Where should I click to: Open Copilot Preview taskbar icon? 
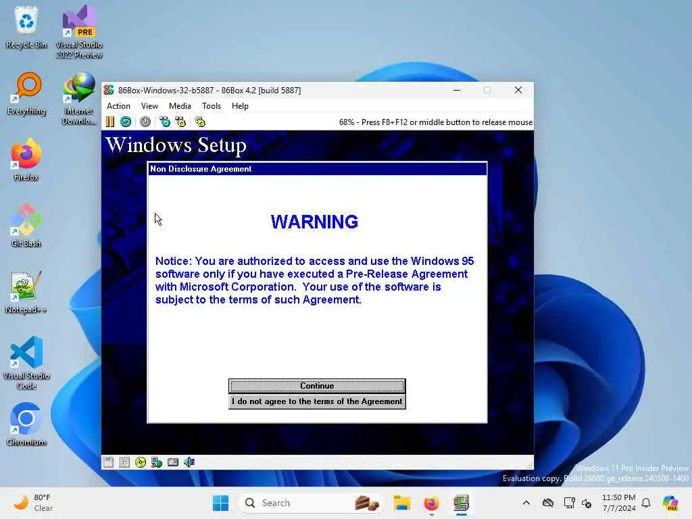(x=670, y=503)
